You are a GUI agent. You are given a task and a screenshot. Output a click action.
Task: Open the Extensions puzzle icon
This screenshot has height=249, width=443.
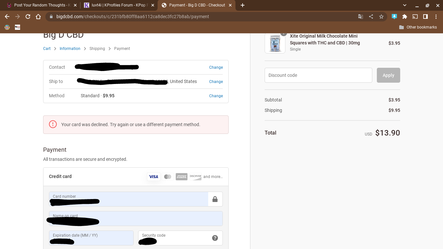point(405,17)
